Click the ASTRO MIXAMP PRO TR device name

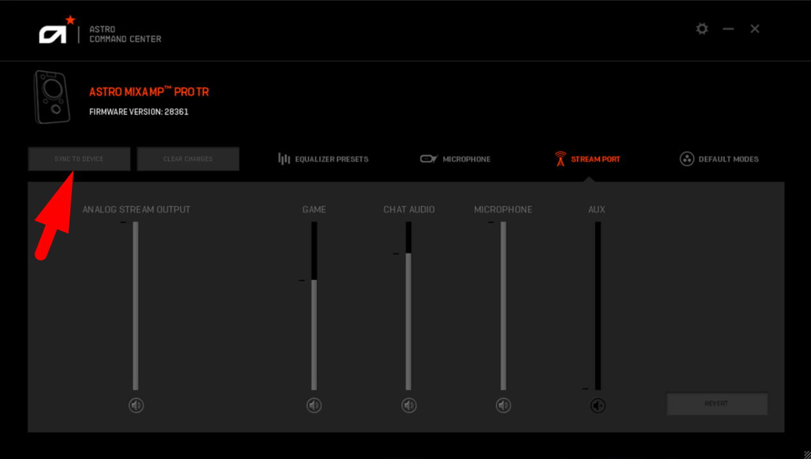[149, 92]
